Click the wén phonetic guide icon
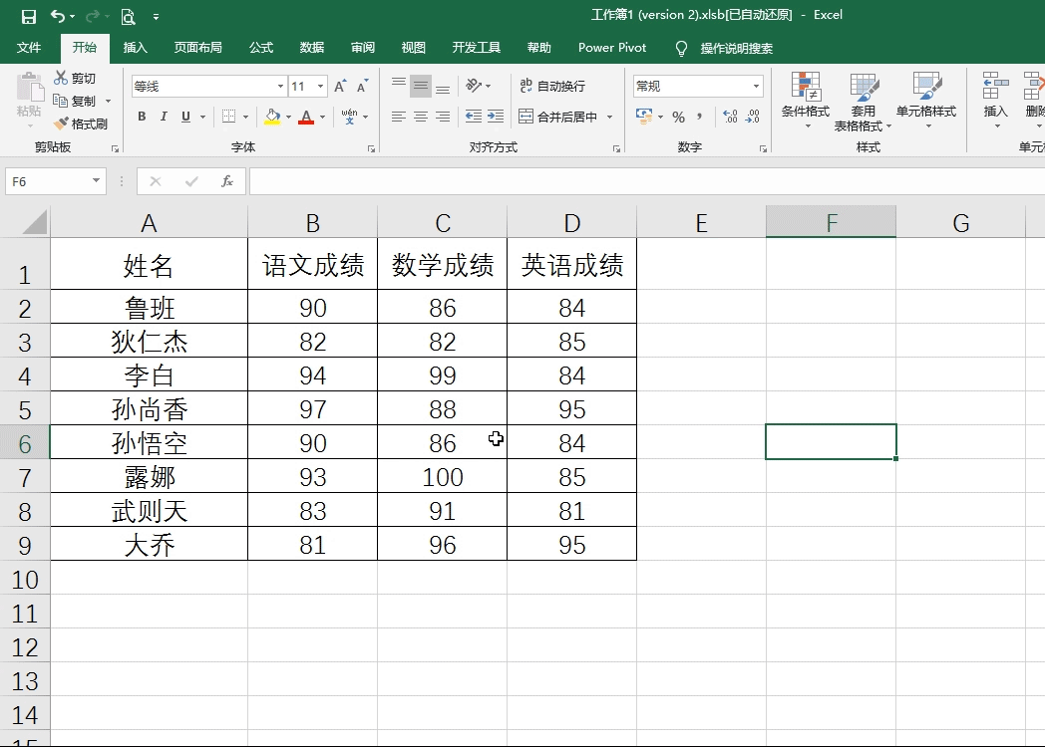 coord(349,117)
